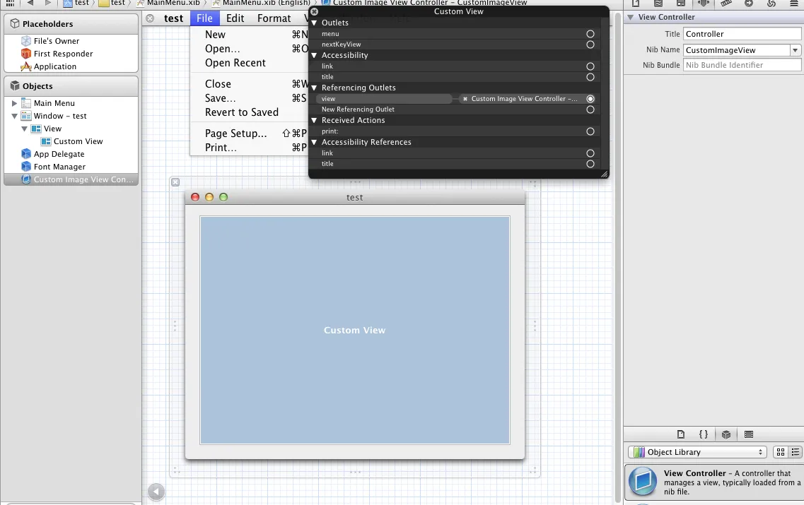The width and height of the screenshot is (804, 505).
Task: Collapse the Received Actions section
Action: (315, 120)
